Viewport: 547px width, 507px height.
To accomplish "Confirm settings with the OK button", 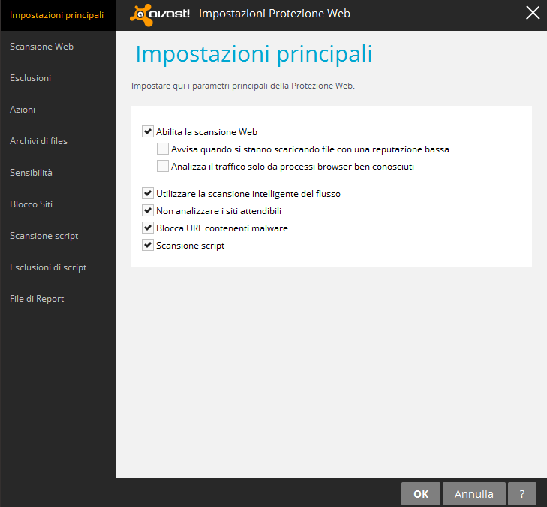I will point(421,494).
